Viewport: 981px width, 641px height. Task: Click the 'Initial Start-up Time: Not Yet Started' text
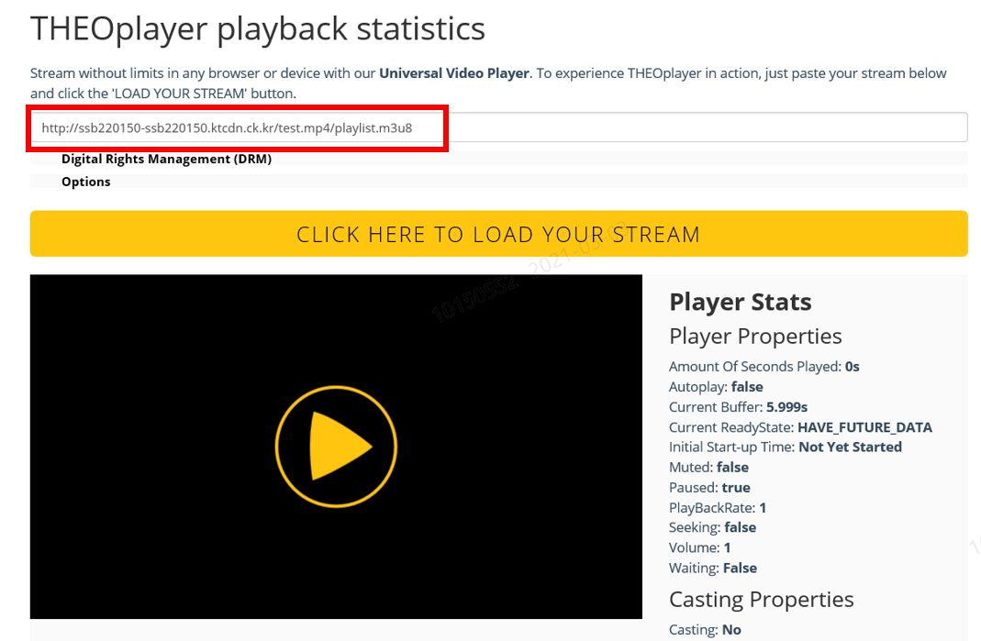point(786,448)
